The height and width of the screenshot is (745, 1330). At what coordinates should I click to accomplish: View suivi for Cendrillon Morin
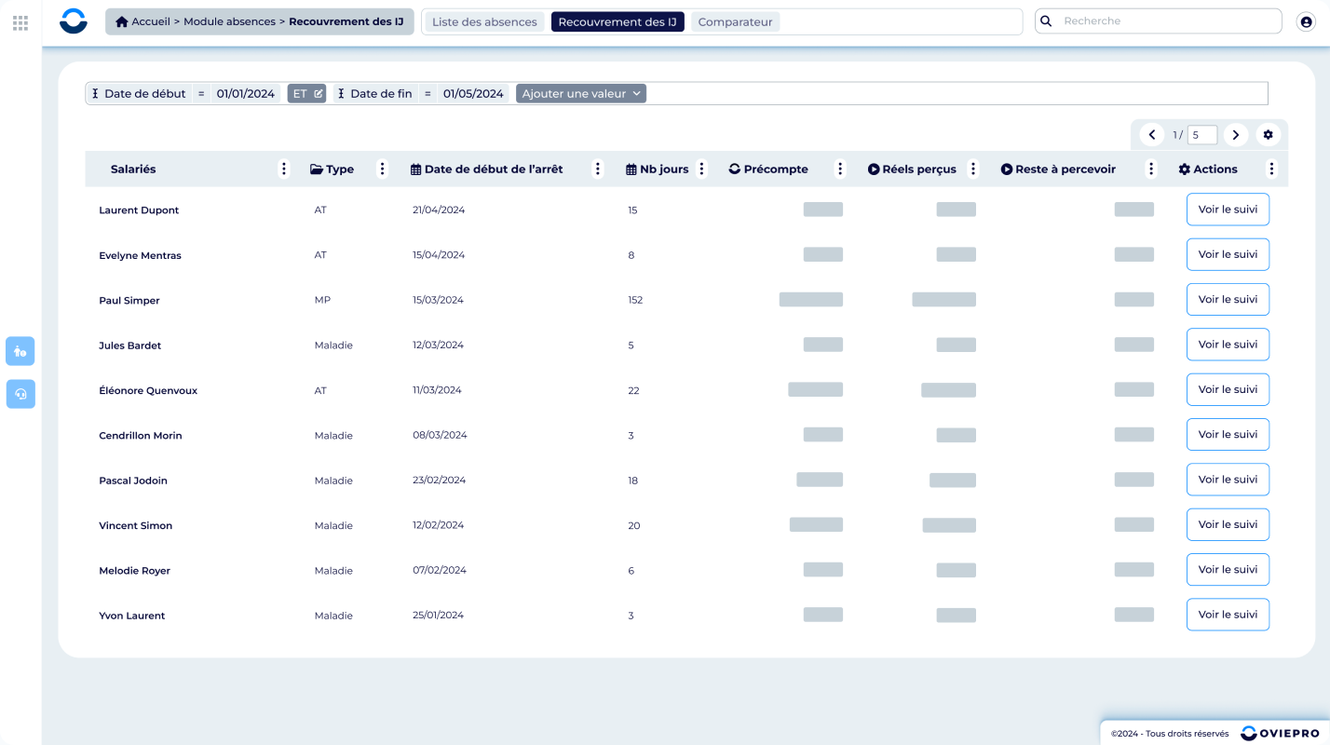coord(1228,435)
